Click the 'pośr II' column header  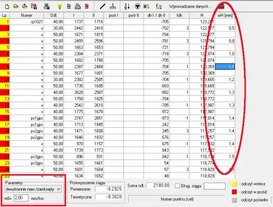(x=134, y=15)
